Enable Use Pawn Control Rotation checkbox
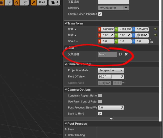Viewport: 163px width, 138px height. tap(100, 101)
